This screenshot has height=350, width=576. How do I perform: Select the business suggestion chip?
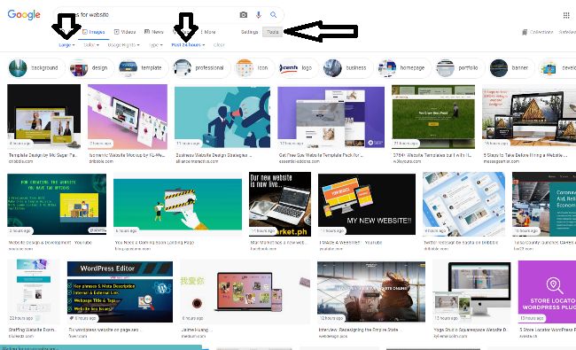347,68
